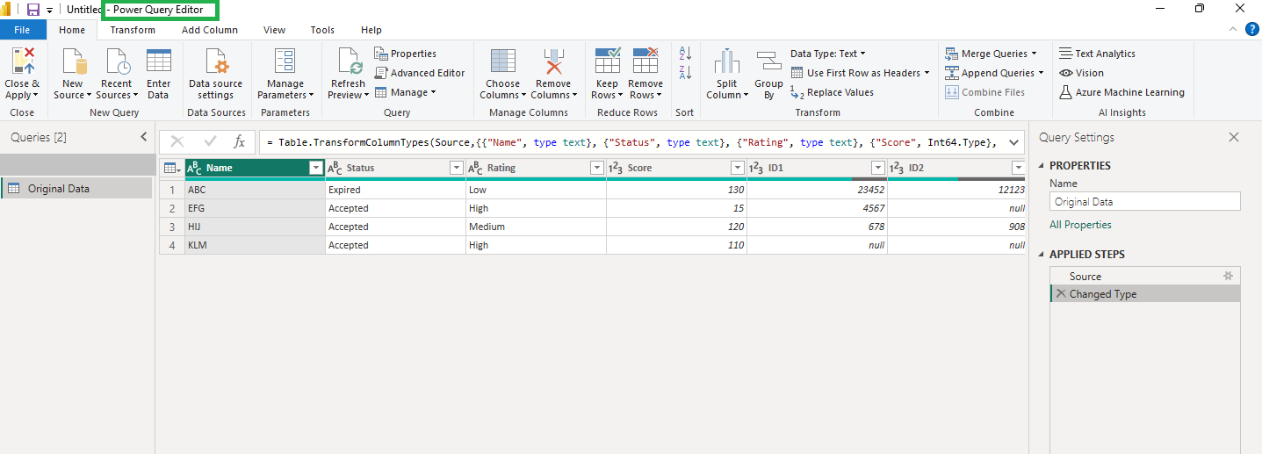Image resolution: width=1262 pixels, height=454 pixels.
Task: Open the All Properties link
Action: tap(1080, 225)
